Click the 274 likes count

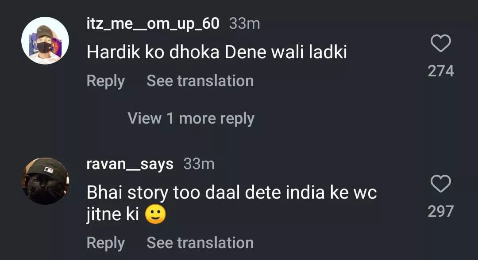[x=441, y=71]
